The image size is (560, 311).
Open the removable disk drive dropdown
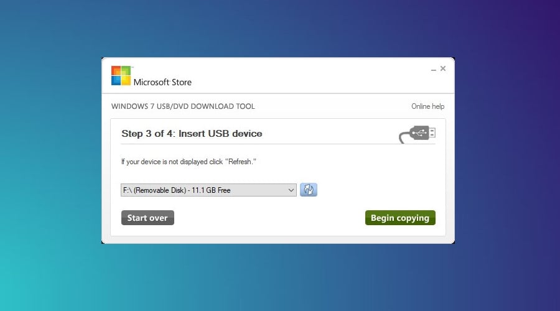click(x=208, y=190)
